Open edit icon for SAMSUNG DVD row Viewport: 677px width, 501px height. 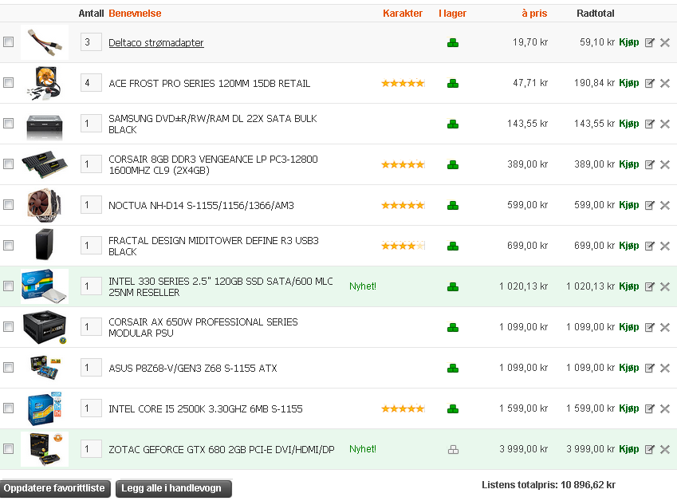point(649,124)
